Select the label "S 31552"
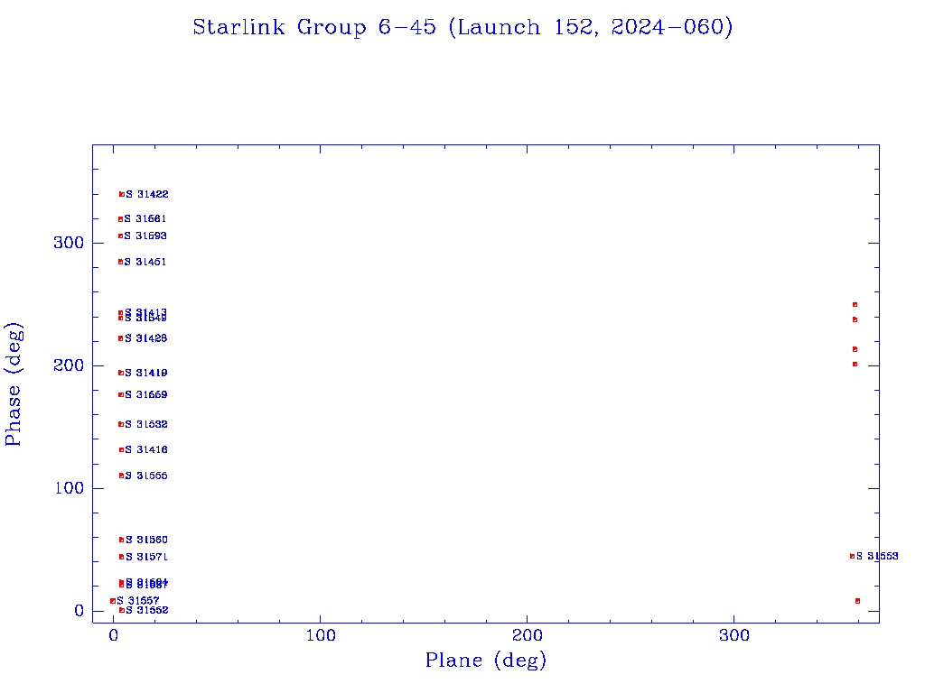Image resolution: width=925 pixels, height=693 pixels. [147, 611]
